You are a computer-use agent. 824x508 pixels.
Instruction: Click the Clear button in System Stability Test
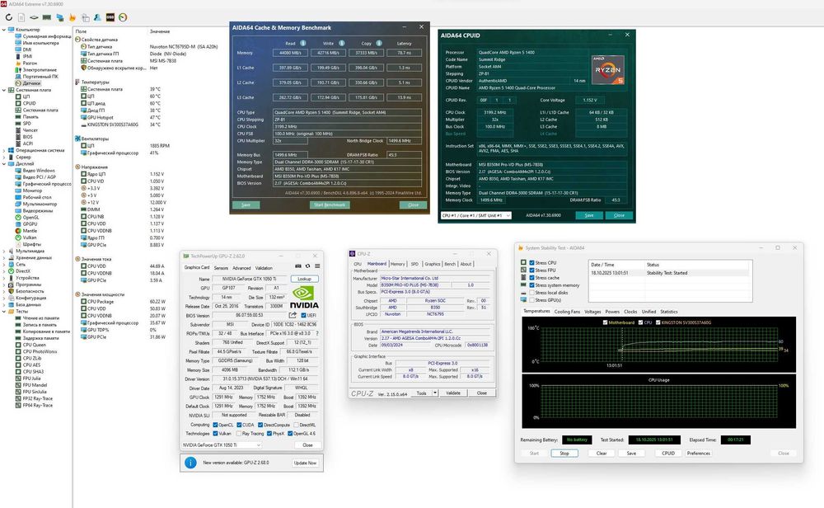(x=602, y=454)
